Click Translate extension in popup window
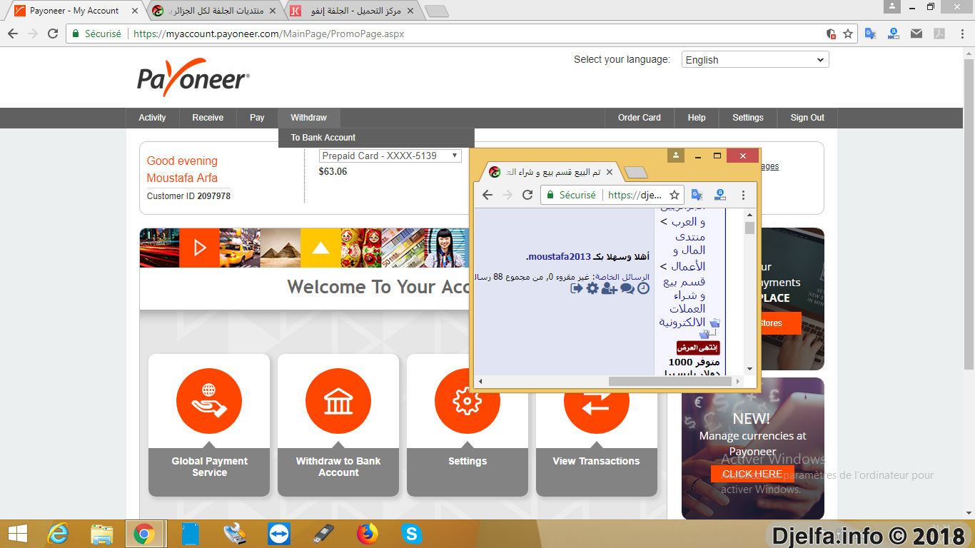The image size is (975, 548). [x=697, y=195]
